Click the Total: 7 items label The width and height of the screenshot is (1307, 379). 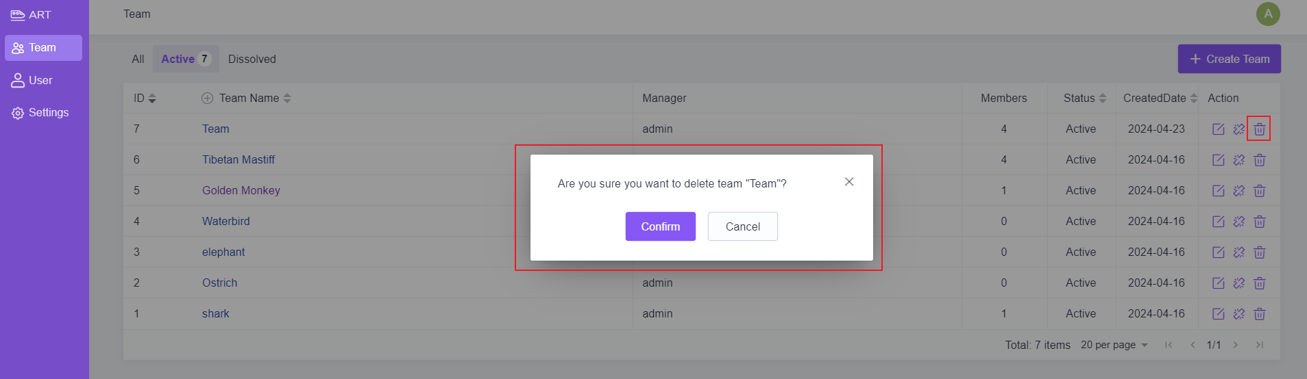pos(1038,345)
